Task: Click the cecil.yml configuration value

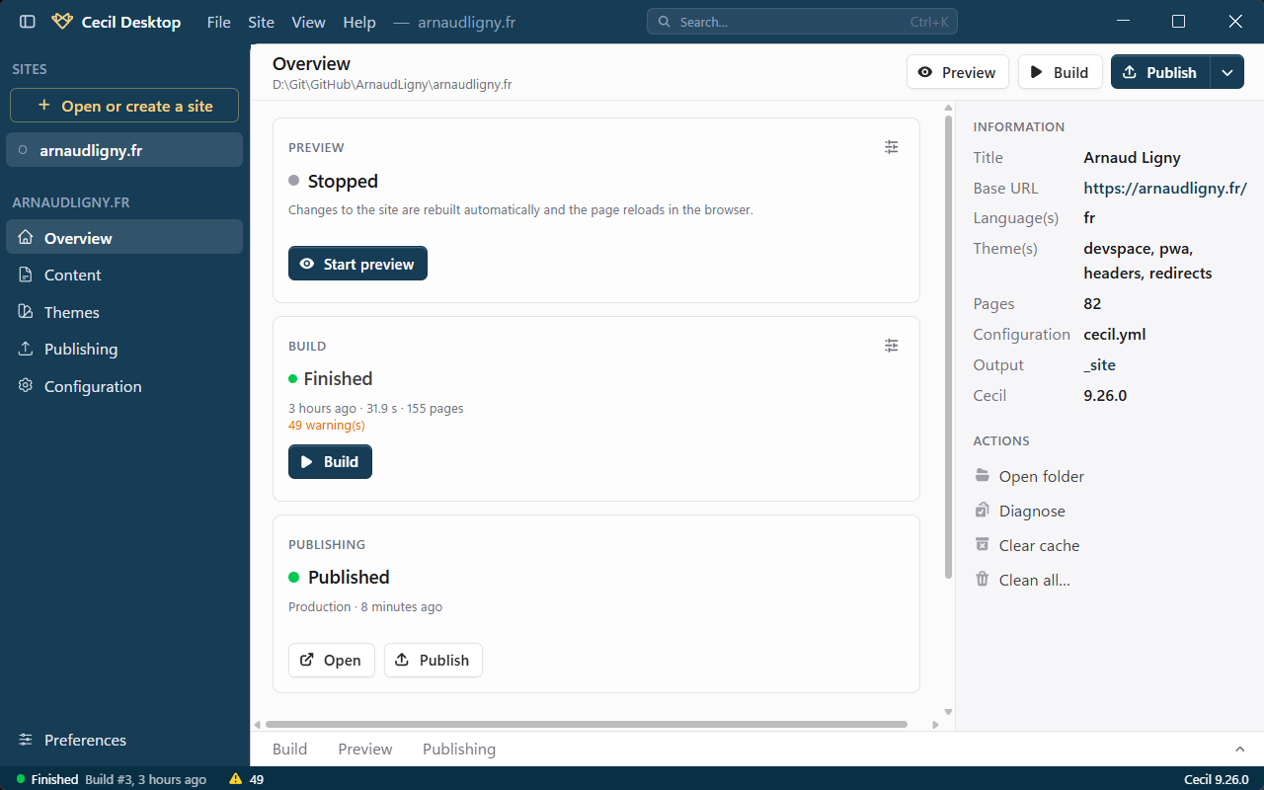Action: tap(1115, 334)
